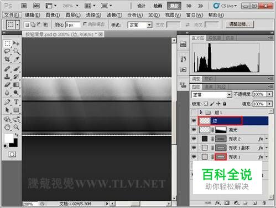Select the Spot Healing Brush tool
The width and height of the screenshot is (276, 208).
tap(7, 69)
